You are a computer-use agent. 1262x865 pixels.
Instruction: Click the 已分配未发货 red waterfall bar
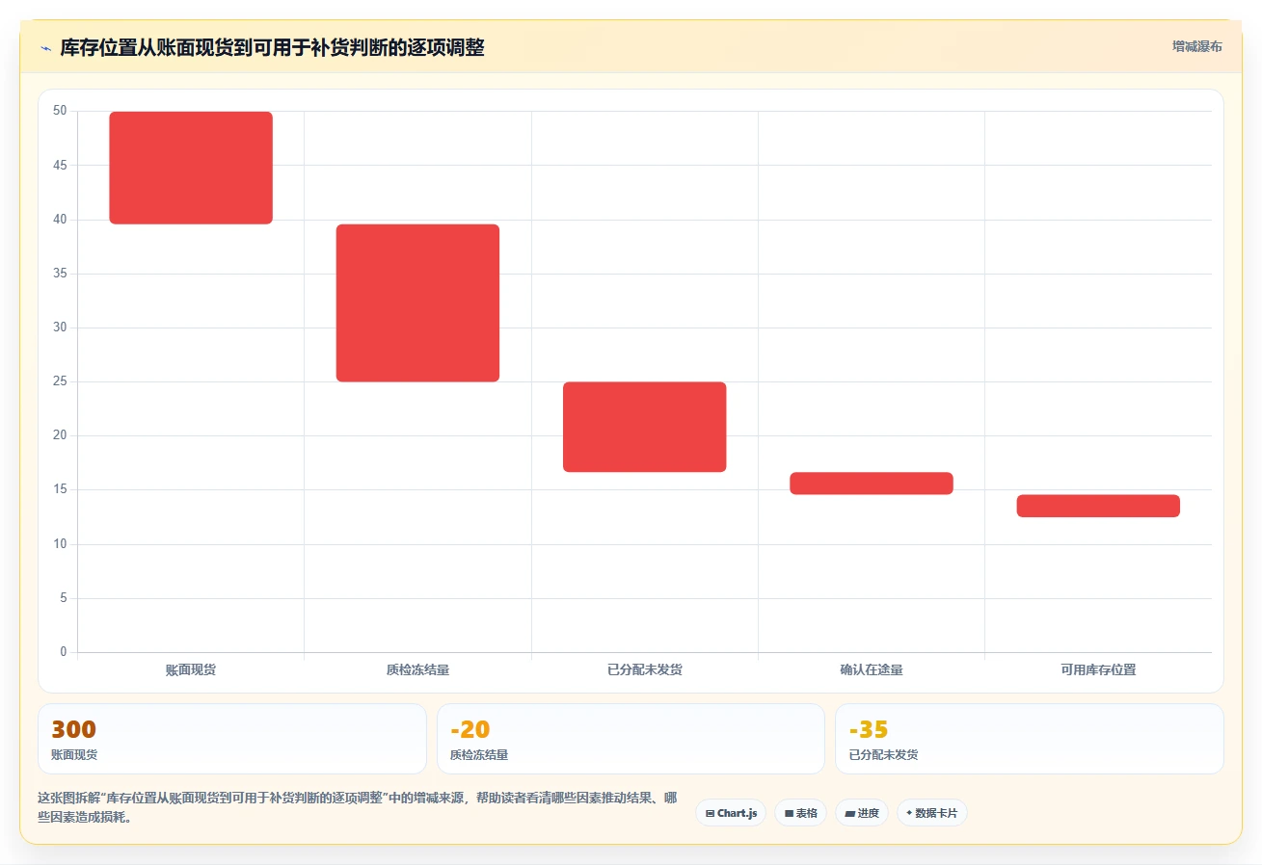(645, 427)
